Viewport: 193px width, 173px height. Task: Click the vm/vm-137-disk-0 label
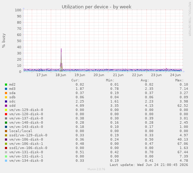(x=26, y=118)
